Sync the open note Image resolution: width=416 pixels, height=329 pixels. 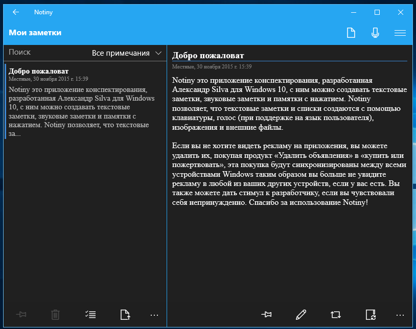pyautogui.click(x=371, y=315)
